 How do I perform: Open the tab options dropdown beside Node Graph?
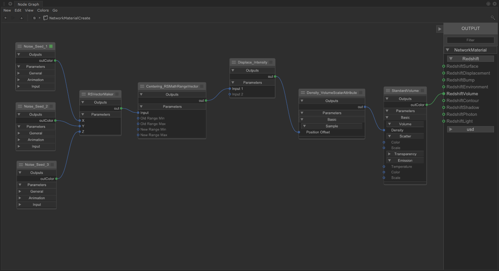10,4
